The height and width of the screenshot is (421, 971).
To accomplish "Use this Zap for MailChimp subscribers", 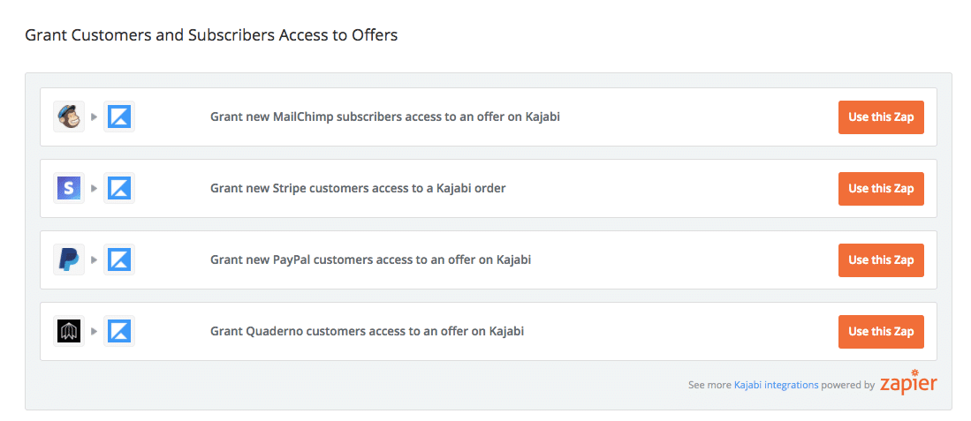I will click(x=881, y=117).
